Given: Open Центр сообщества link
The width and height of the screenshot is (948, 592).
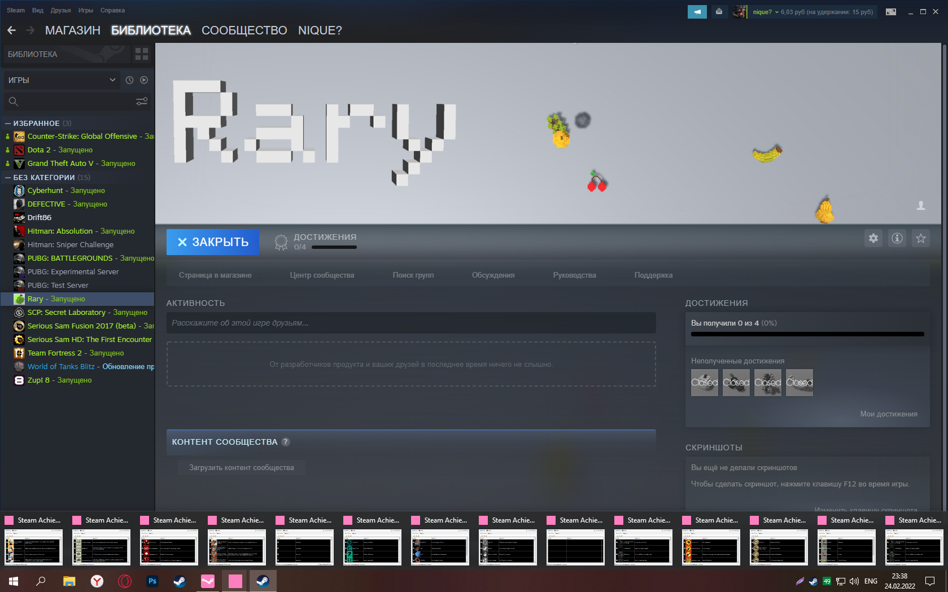Looking at the screenshot, I should tap(322, 275).
